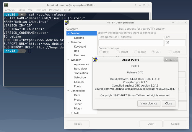This screenshot has height=132, width=192.
Task: Minimize the PuTTY Configuration window
Action: 177,23
